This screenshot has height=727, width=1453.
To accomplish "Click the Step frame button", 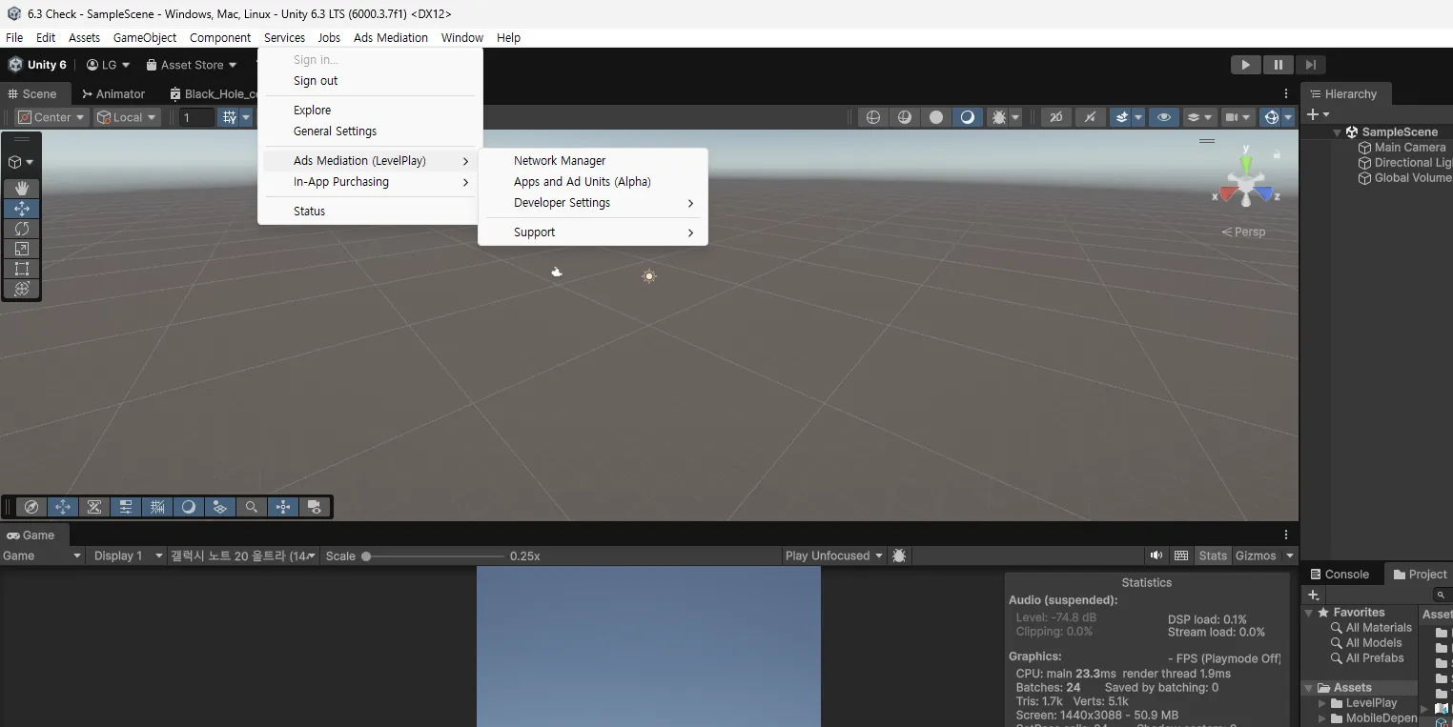I will pos(1310,65).
